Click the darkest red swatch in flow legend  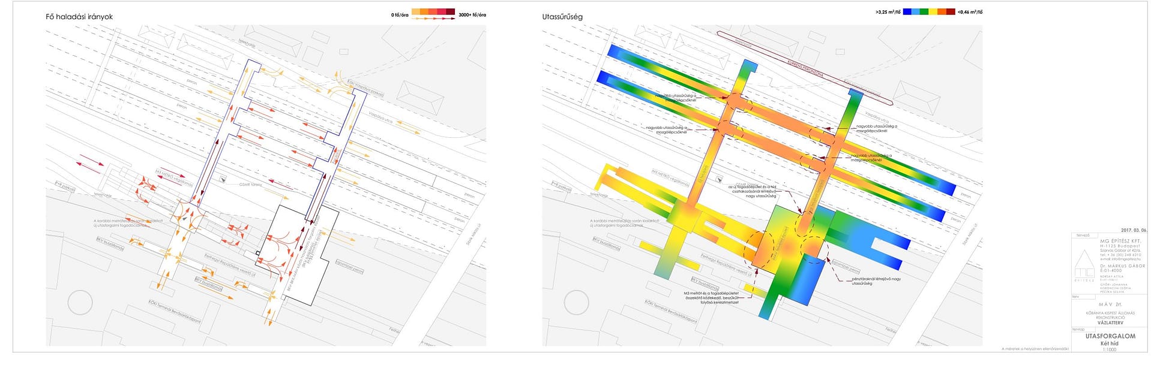(x=449, y=12)
